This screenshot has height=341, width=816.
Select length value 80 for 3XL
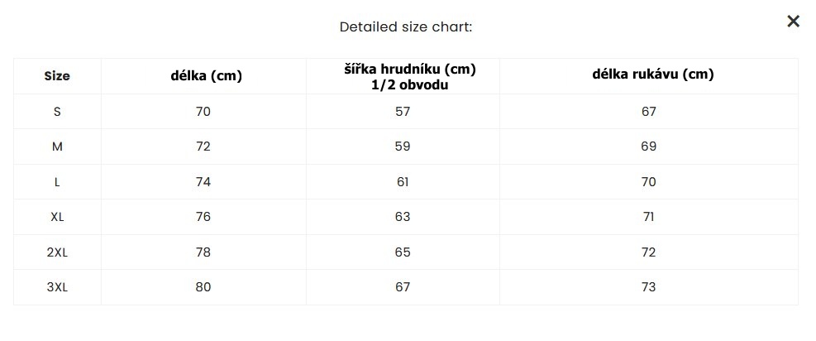click(203, 287)
